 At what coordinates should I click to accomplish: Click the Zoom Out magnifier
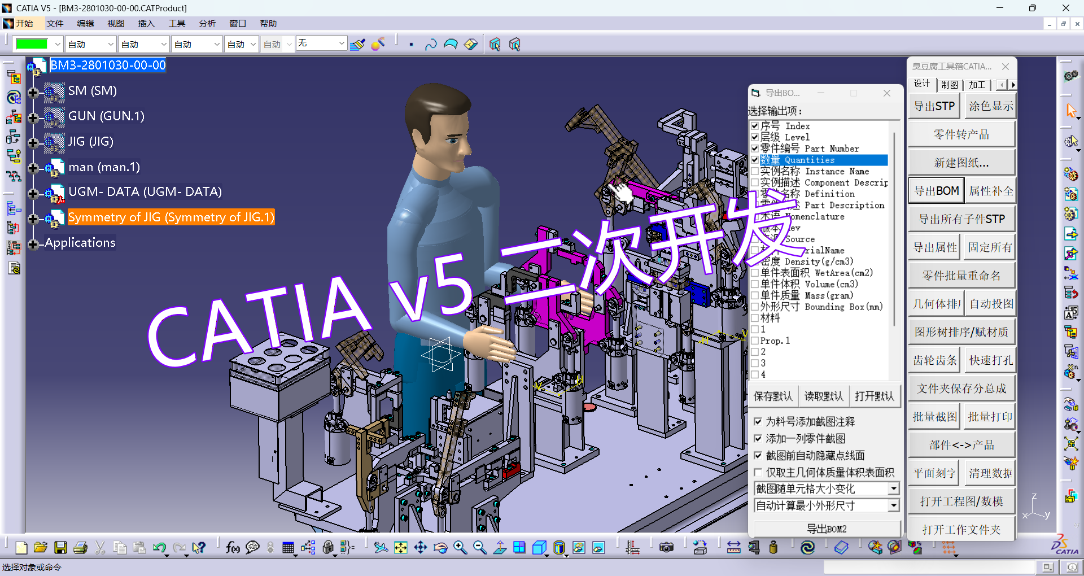(x=480, y=547)
